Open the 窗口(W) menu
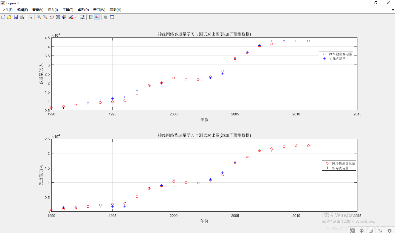This screenshot has width=395, height=233. tap(99, 10)
